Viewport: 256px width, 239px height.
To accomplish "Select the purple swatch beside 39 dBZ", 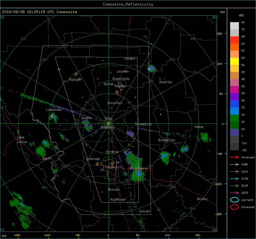I will [234, 97].
